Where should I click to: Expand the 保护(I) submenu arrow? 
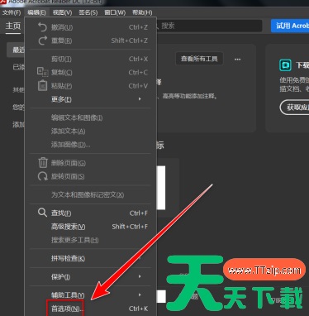click(140, 276)
